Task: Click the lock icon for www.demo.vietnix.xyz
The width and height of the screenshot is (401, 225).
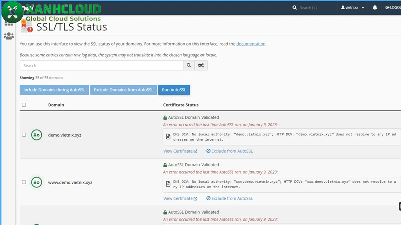Action: tap(36, 182)
